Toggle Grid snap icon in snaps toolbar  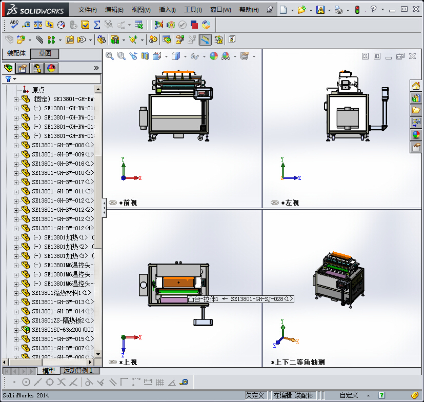click(x=160, y=382)
